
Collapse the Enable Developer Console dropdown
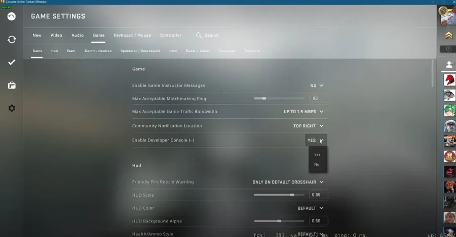[316, 140]
